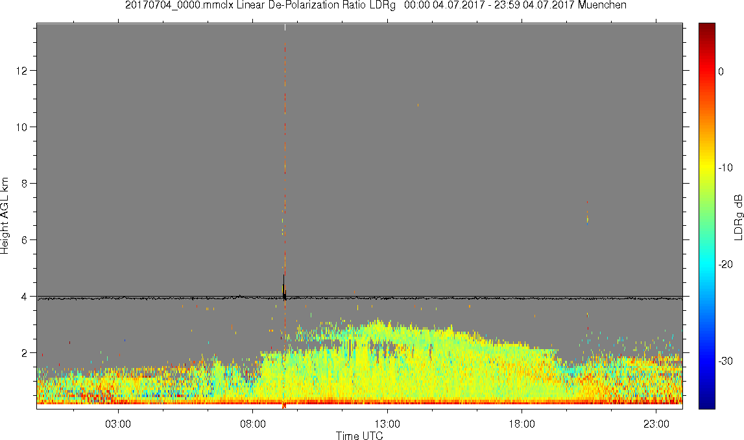The width and height of the screenshot is (744, 440).
Task: Click the colorbar value -30
Action: pos(725,361)
